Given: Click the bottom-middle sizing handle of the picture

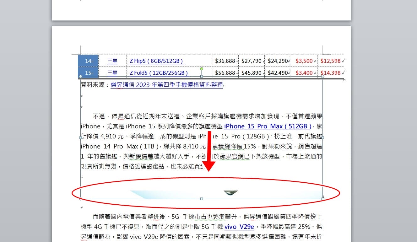Looking at the screenshot, I should click(202, 199).
